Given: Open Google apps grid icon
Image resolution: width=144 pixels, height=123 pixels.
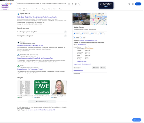Looking at the screenshot, I should 133,4.
